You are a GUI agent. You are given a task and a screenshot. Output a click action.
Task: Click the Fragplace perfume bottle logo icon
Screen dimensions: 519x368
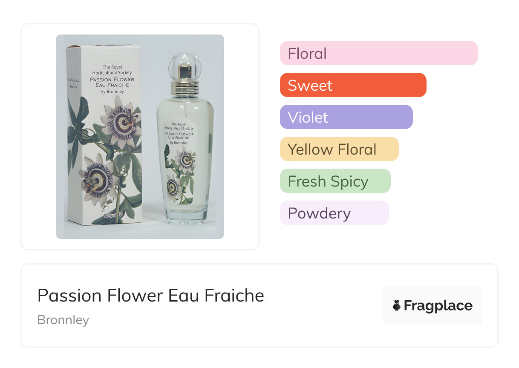[x=397, y=305]
